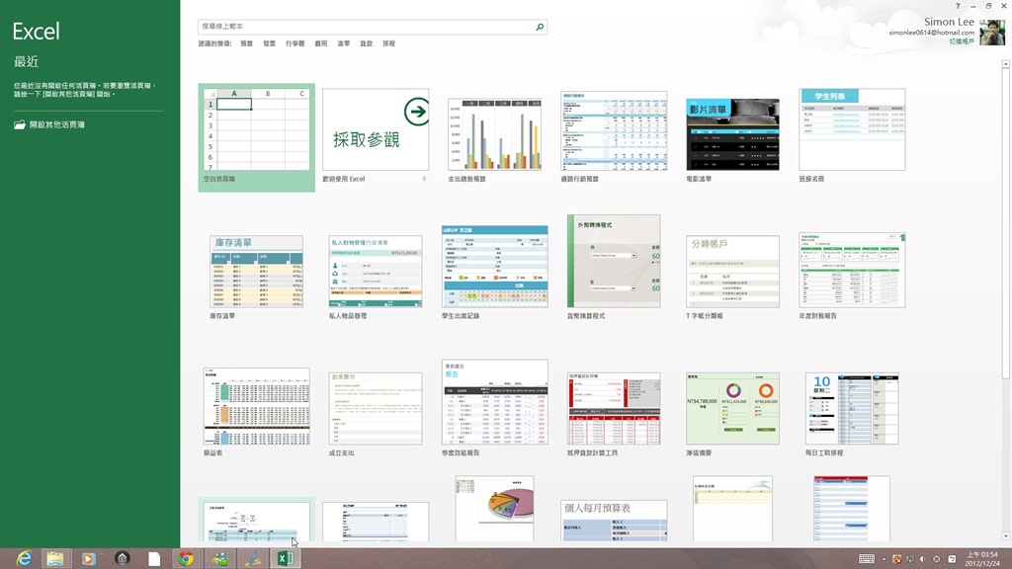The height and width of the screenshot is (569, 1012).
Task: Click the search magnifier icon
Action: coord(540,27)
